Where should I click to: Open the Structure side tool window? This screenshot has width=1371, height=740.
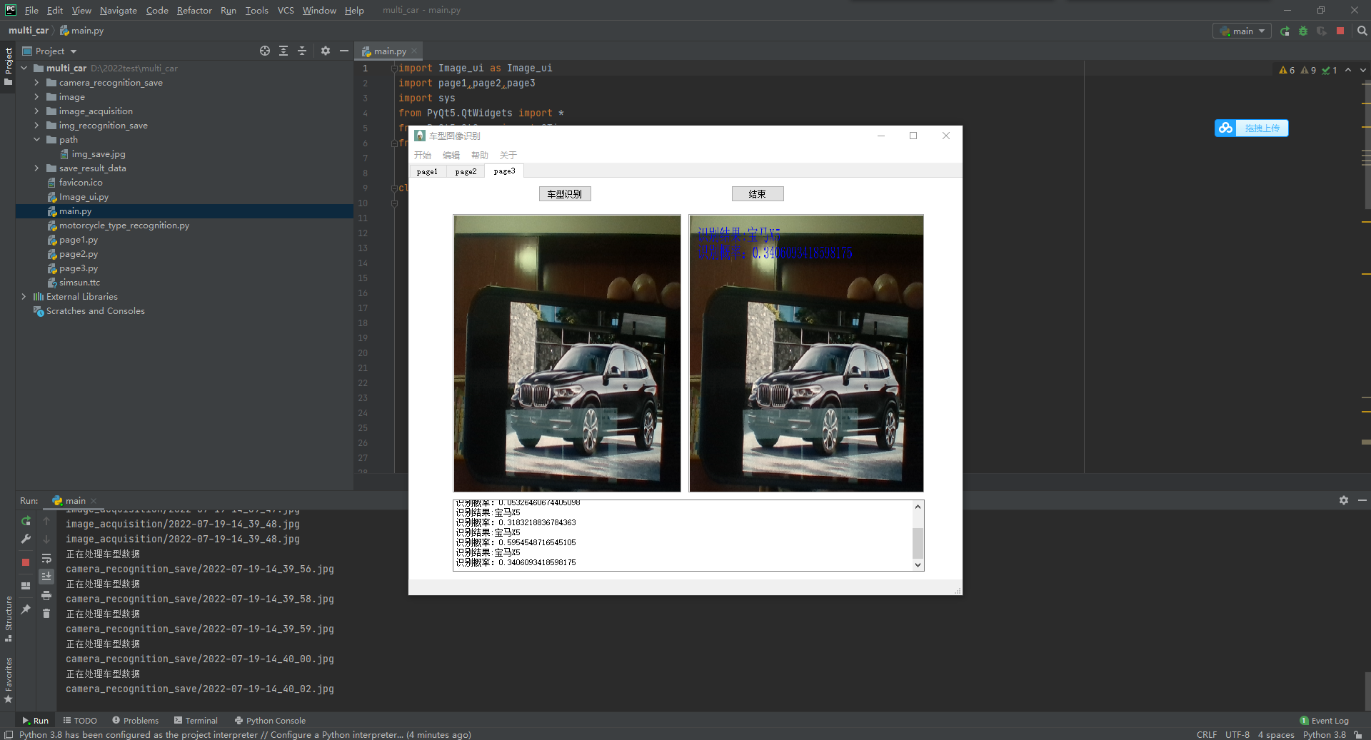(x=9, y=618)
